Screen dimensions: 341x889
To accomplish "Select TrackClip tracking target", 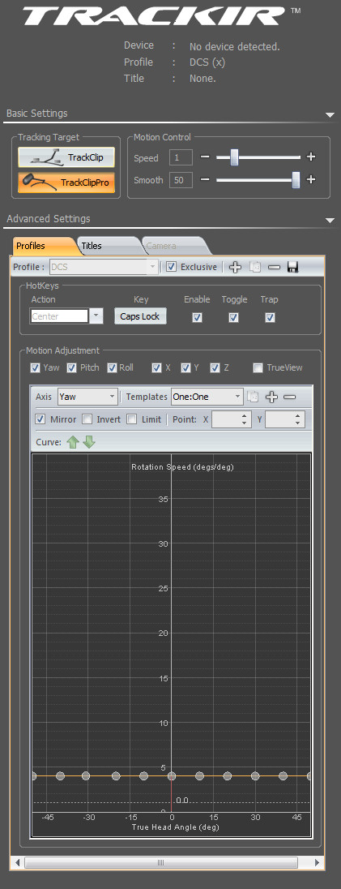I will click(x=66, y=157).
